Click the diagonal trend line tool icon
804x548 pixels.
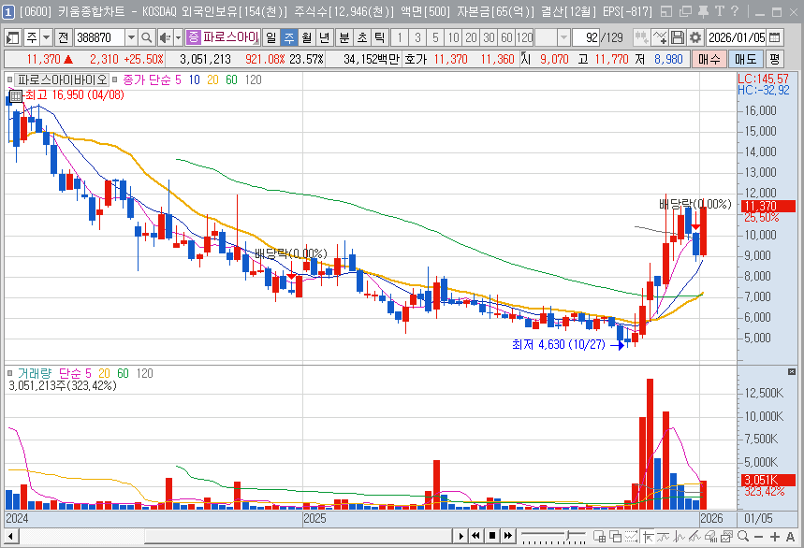(x=694, y=536)
